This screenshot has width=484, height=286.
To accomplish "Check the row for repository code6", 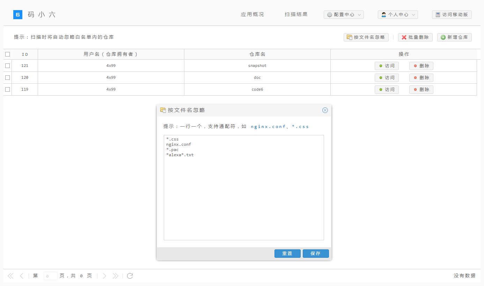I will pos(8,89).
